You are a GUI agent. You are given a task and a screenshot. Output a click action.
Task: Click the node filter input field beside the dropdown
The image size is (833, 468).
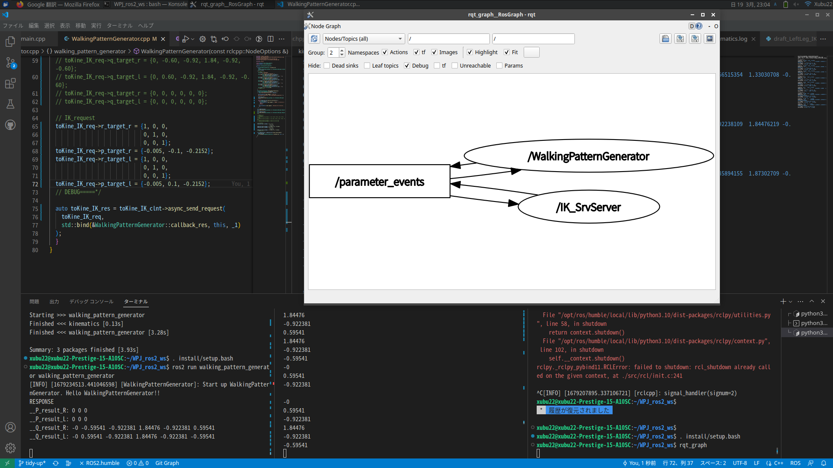449,39
